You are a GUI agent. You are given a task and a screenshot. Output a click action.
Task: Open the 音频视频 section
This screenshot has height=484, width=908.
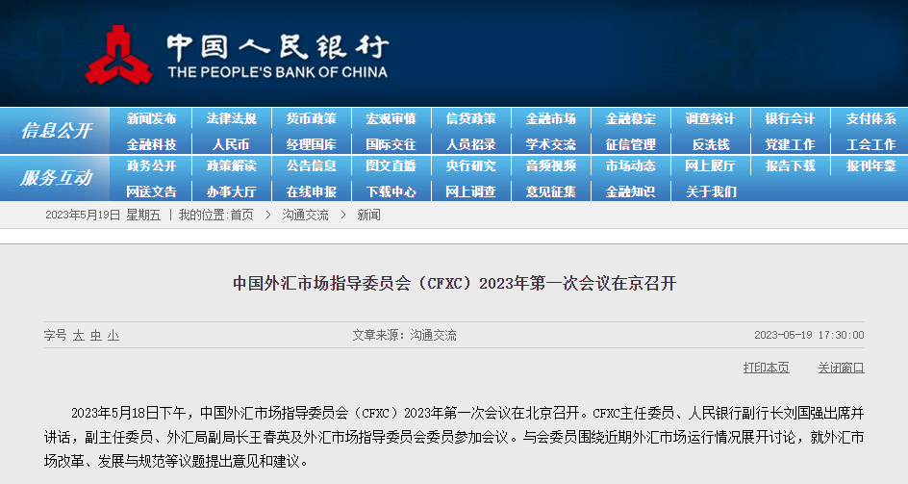pos(550,166)
